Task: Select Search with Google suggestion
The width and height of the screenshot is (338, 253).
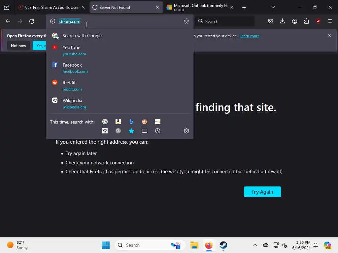Action: point(119,36)
